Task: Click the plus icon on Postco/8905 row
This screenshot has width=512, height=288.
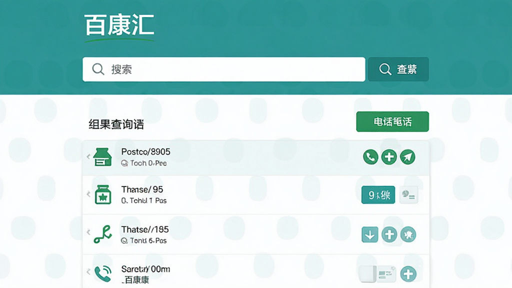Action: [x=389, y=157]
